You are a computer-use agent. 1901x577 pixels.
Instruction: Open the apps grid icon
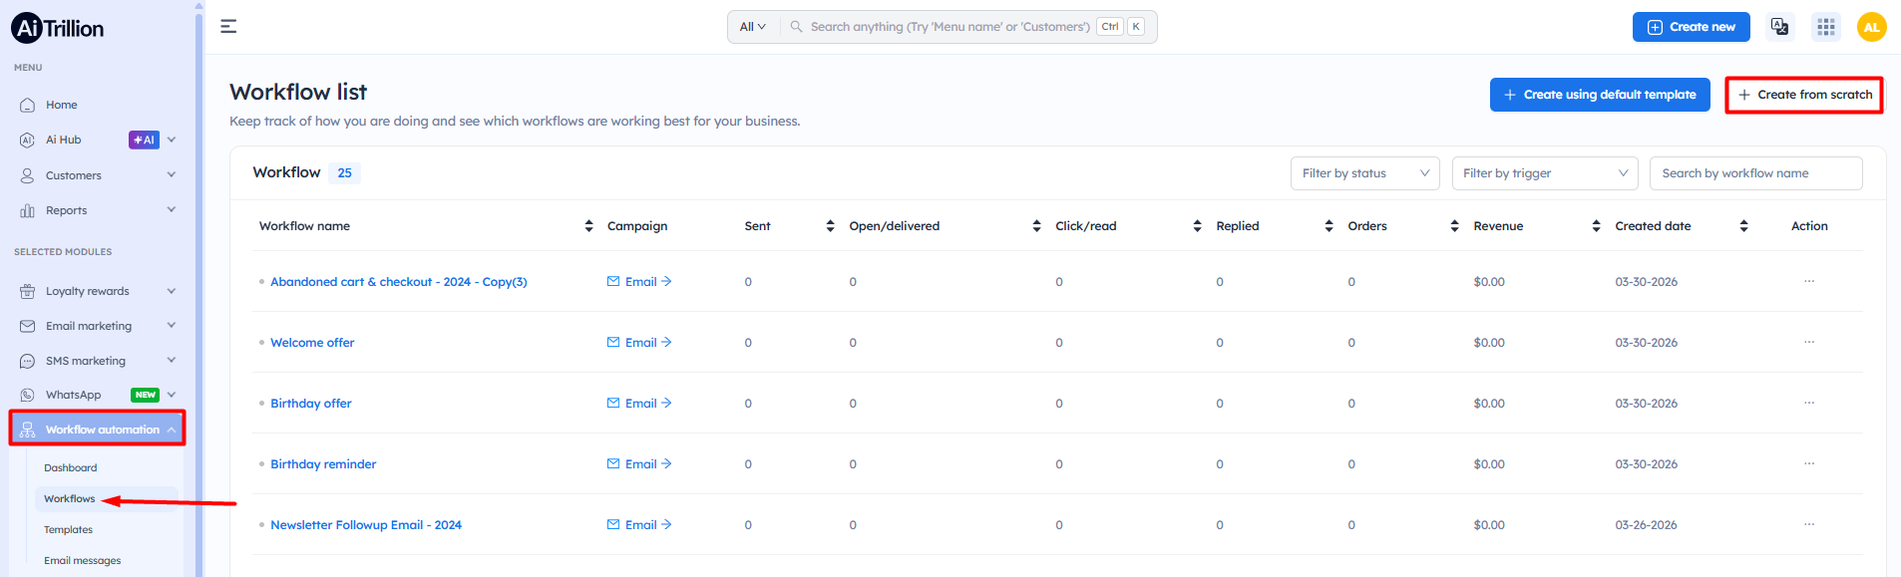click(x=1825, y=27)
